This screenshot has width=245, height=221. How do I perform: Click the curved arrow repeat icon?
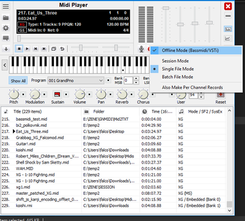coord(62,49)
